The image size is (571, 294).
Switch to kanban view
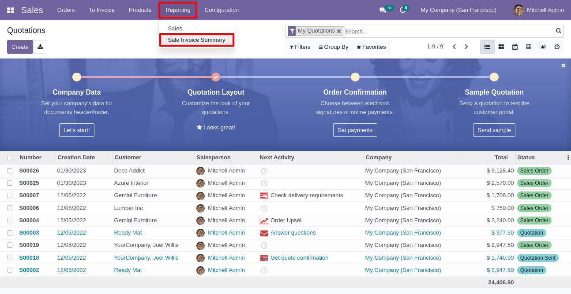501,47
